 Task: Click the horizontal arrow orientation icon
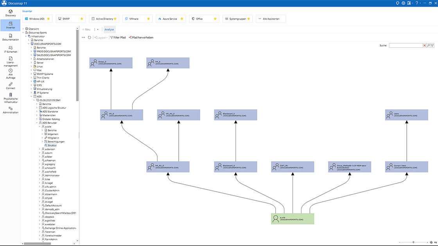[x=83, y=37]
